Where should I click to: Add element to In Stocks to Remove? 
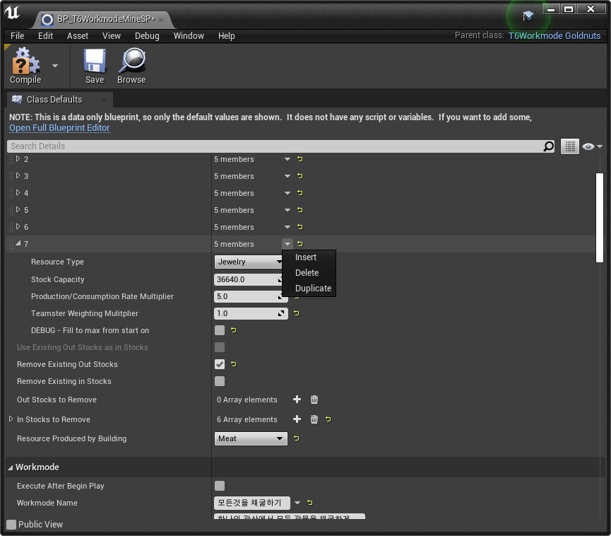(297, 419)
